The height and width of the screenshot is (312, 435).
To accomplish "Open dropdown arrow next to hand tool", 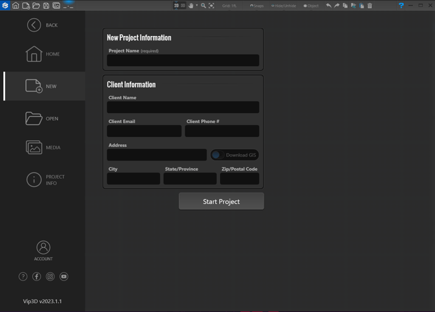I will (197, 5).
